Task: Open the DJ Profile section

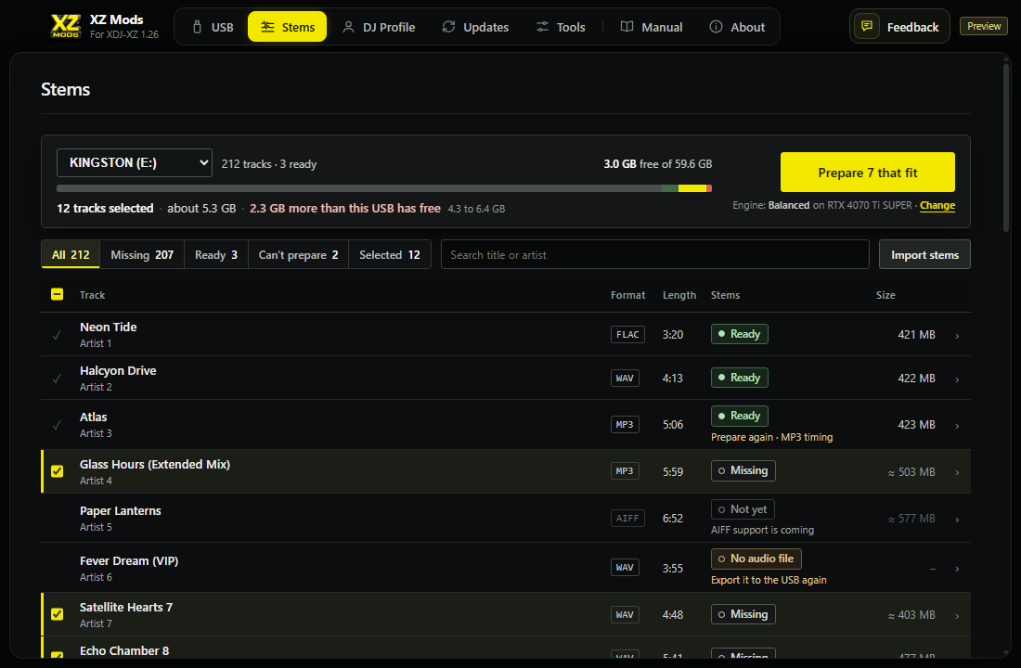Action: [x=379, y=27]
